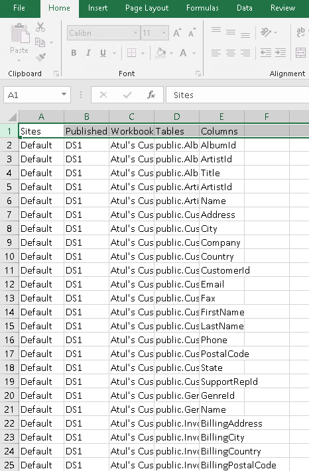This screenshot has height=471, width=309.
Task: Toggle Italic formatting
Action: click(x=88, y=53)
